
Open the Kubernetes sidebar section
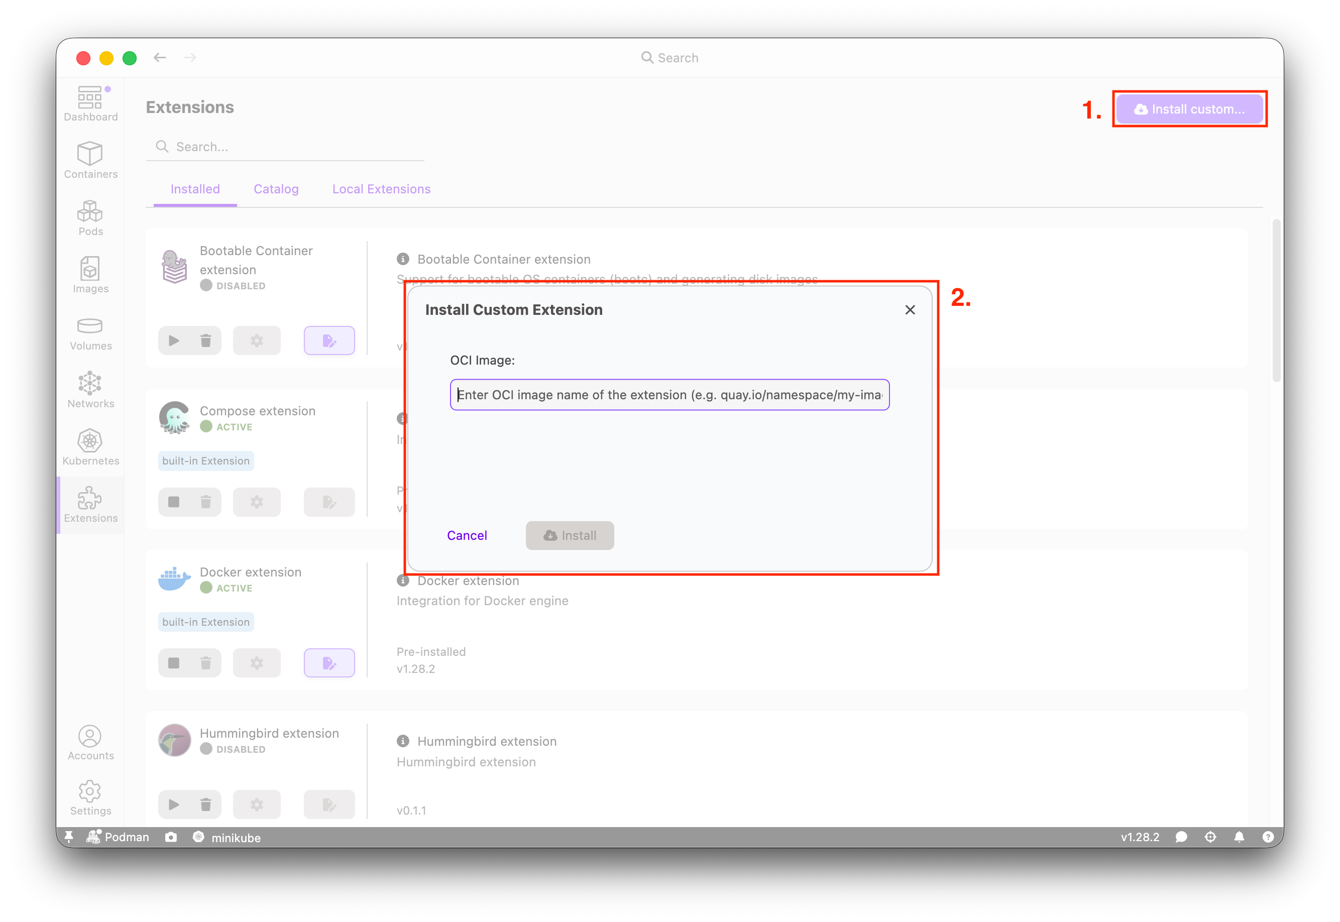coord(90,447)
